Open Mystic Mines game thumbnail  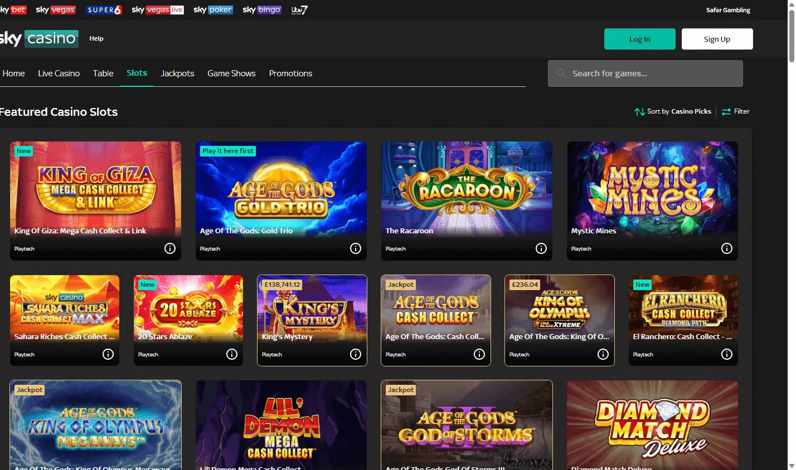(652, 189)
